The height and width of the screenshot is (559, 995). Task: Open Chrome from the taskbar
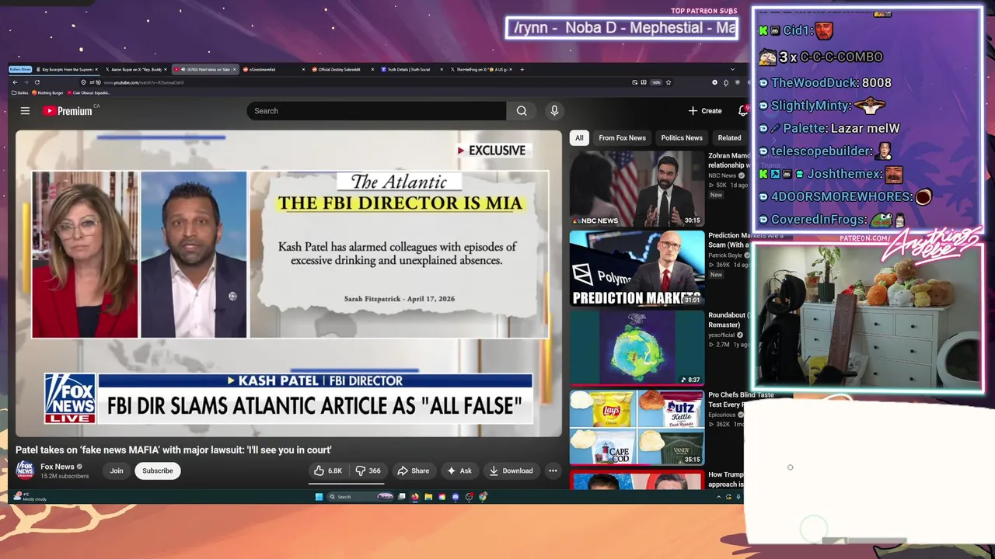[x=483, y=497]
